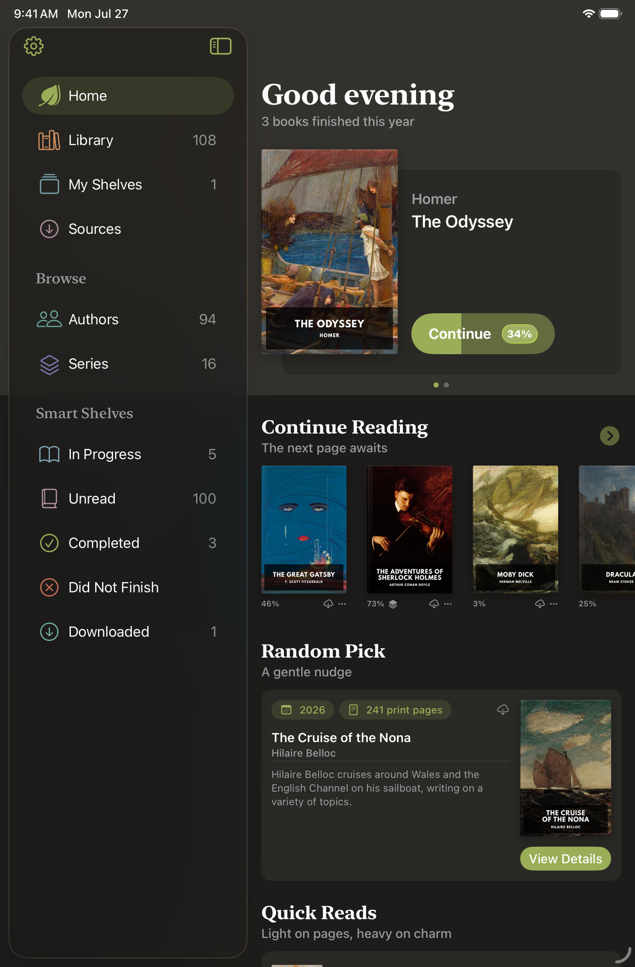
Task: Click the Did Not Finish X icon
Action: coord(50,587)
